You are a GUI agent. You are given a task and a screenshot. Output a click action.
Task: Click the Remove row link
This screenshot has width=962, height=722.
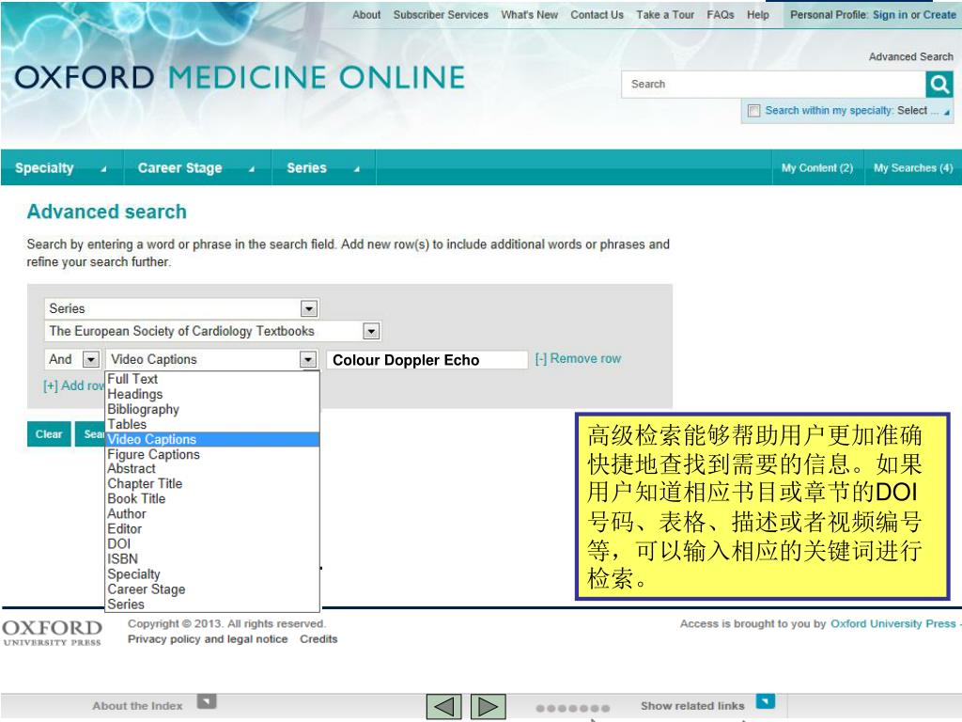(x=578, y=358)
